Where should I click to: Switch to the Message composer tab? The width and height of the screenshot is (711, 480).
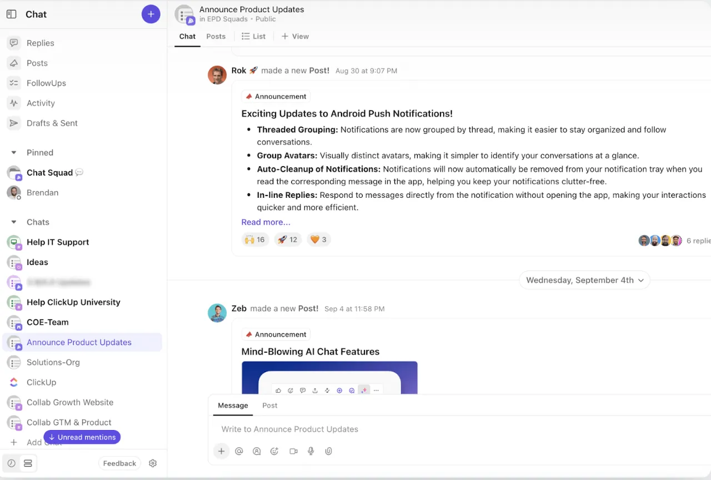(x=233, y=406)
